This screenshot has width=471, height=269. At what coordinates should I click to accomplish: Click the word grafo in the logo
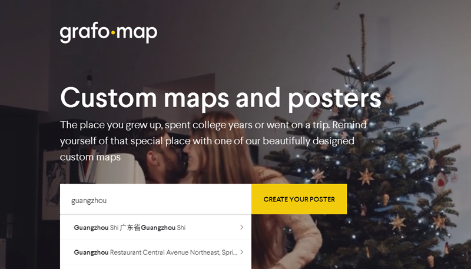coord(85,33)
